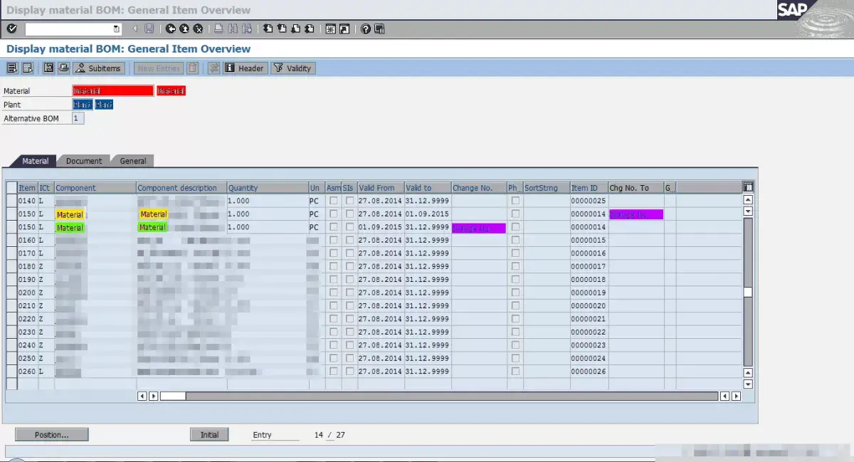Select row selector for item 0140
The height and width of the screenshot is (462, 854).
(11, 201)
